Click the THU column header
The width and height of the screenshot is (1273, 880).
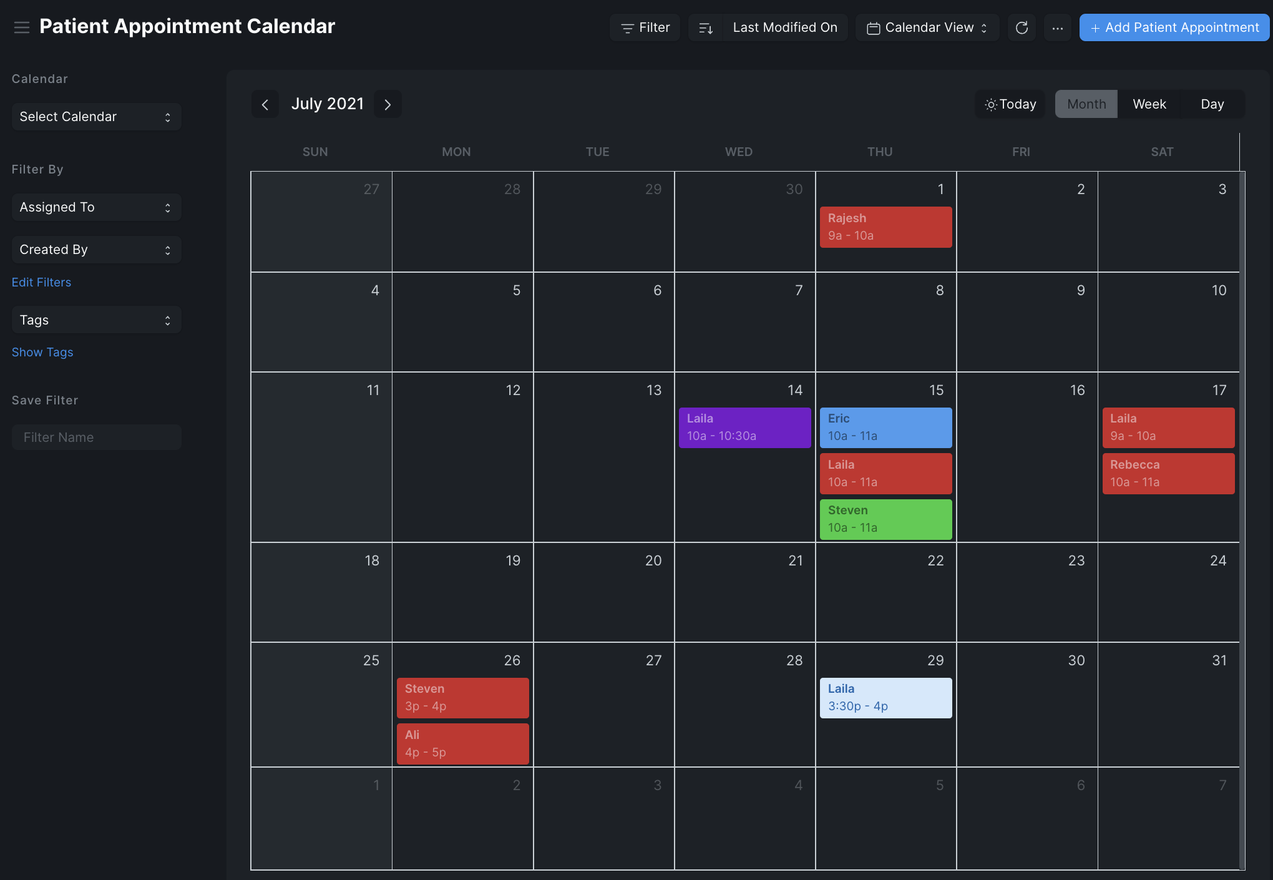(880, 152)
